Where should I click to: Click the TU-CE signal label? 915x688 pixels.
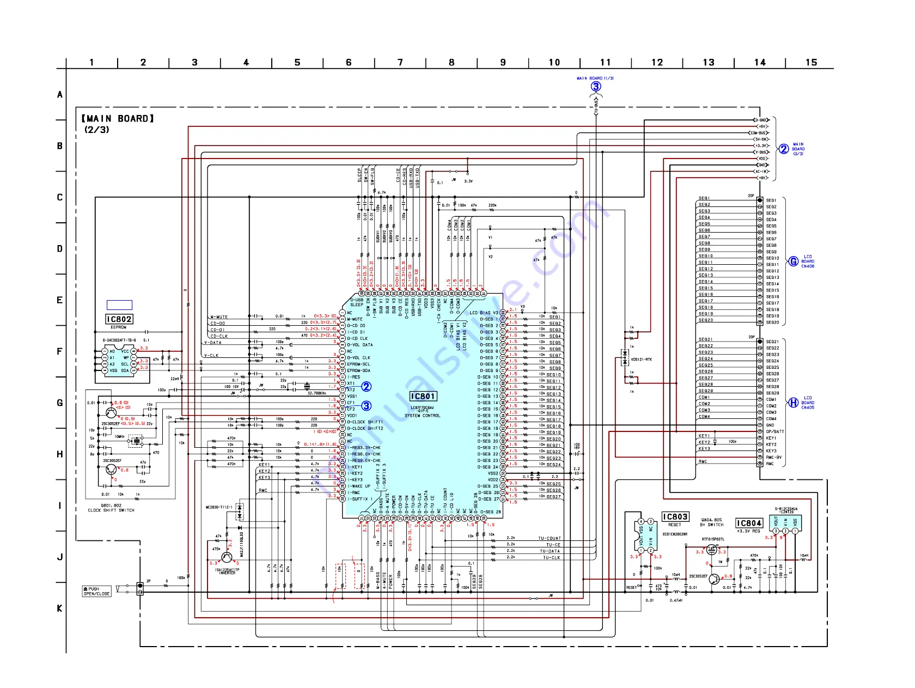(x=553, y=545)
